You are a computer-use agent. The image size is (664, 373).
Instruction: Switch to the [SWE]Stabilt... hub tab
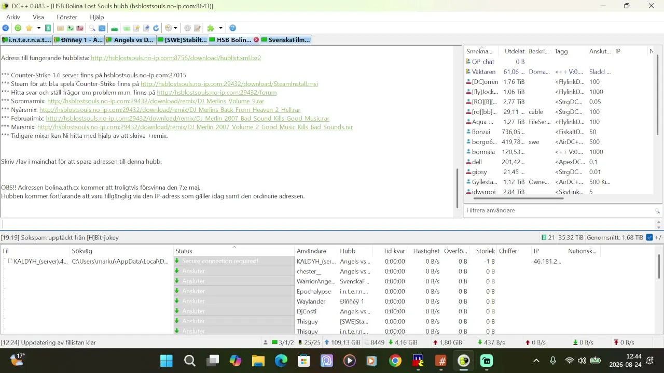point(182,40)
